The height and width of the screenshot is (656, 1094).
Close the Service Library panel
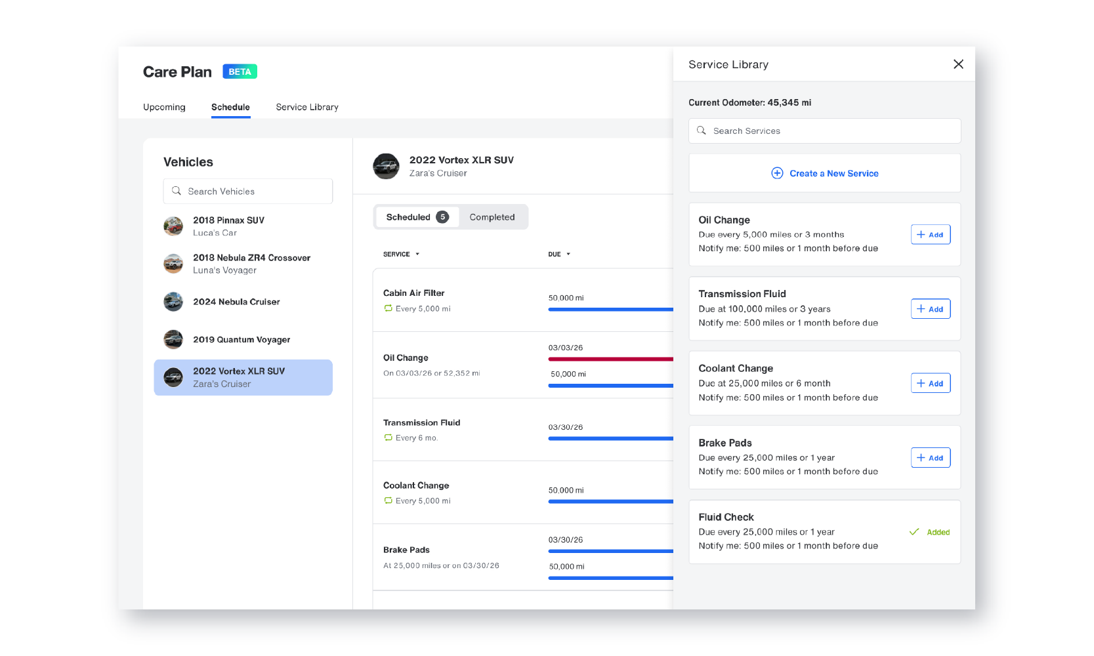point(958,64)
